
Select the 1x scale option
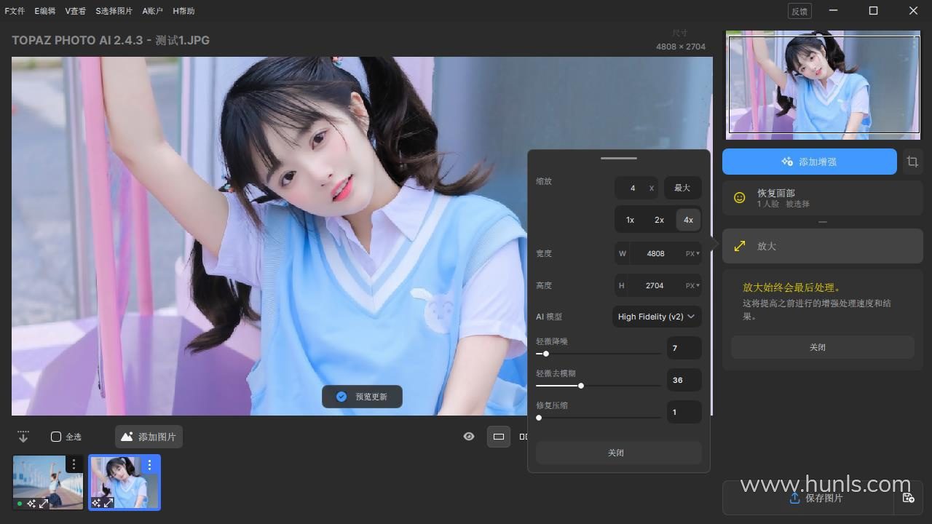point(630,220)
